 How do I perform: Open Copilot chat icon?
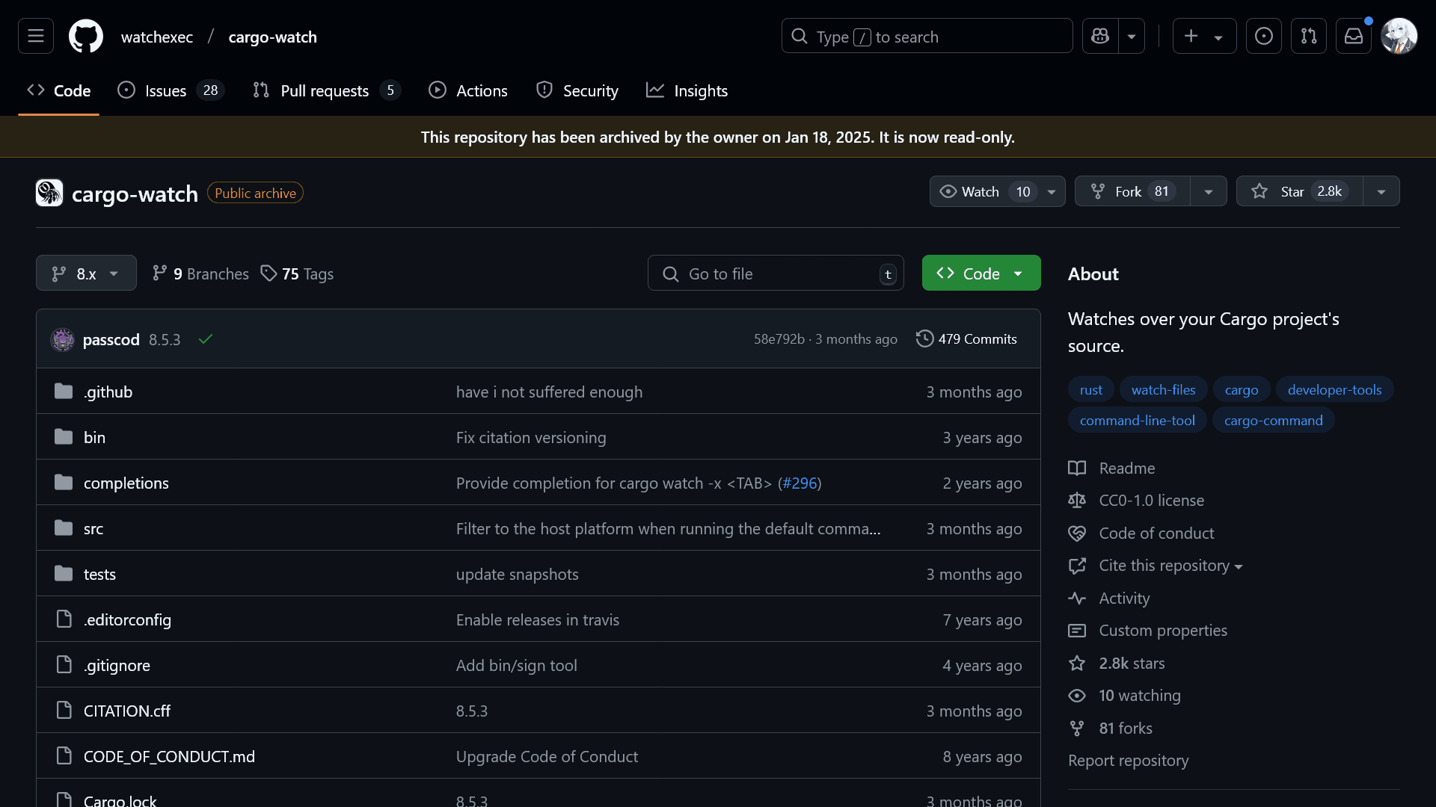[x=1100, y=36]
